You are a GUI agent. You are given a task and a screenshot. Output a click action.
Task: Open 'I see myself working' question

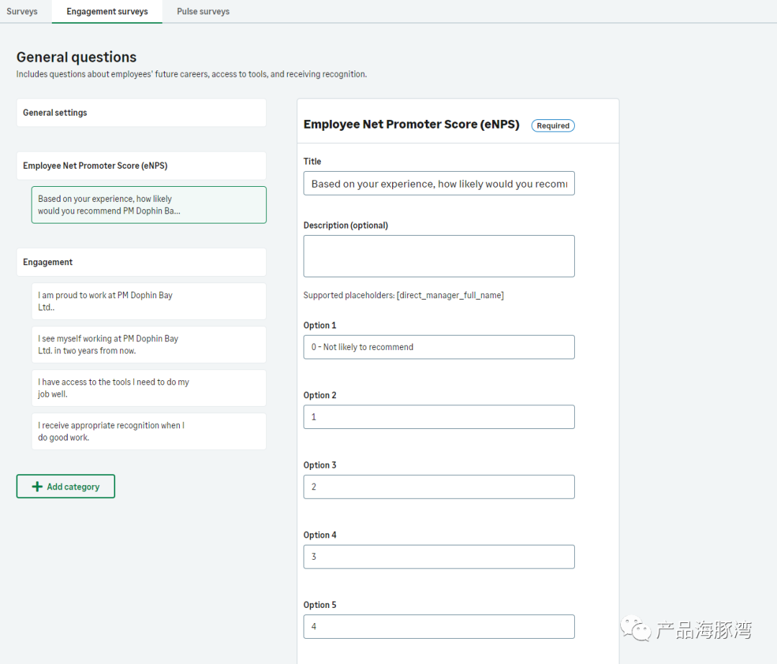click(x=148, y=345)
